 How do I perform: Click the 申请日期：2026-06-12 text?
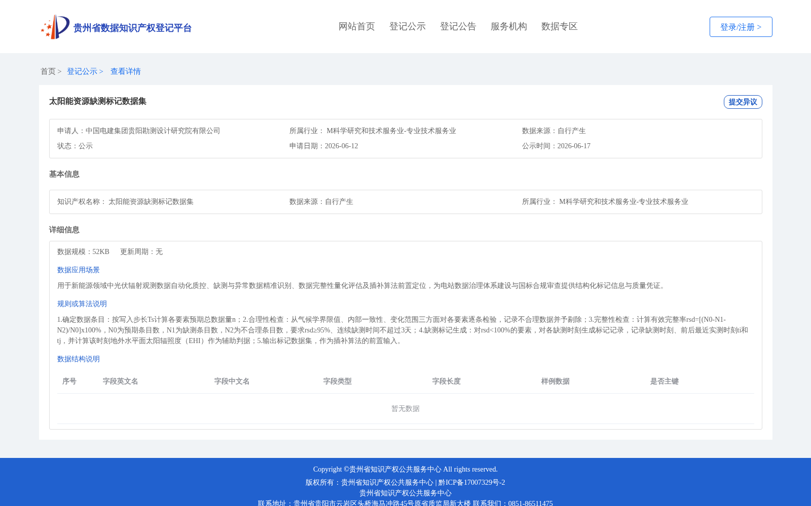pos(323,146)
